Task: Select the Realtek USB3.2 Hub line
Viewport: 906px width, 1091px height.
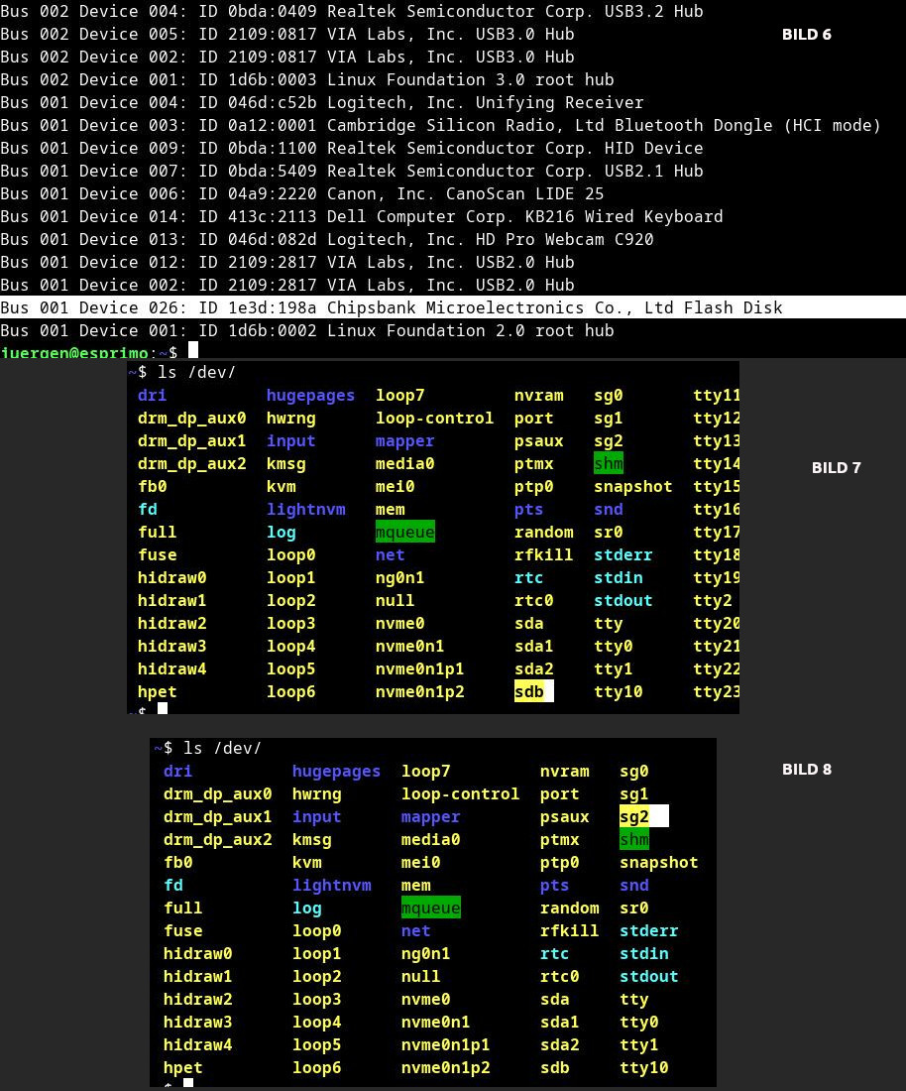Action: [x=352, y=11]
